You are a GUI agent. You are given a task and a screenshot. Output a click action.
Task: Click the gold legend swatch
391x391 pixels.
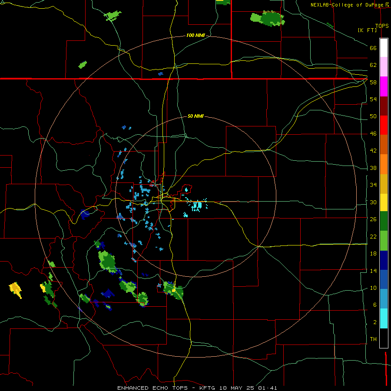click(x=384, y=184)
